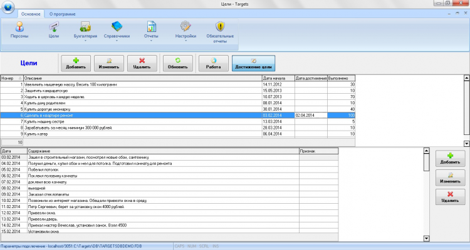Select work entry 'Заказал стеклопакеты'

click(x=169, y=194)
